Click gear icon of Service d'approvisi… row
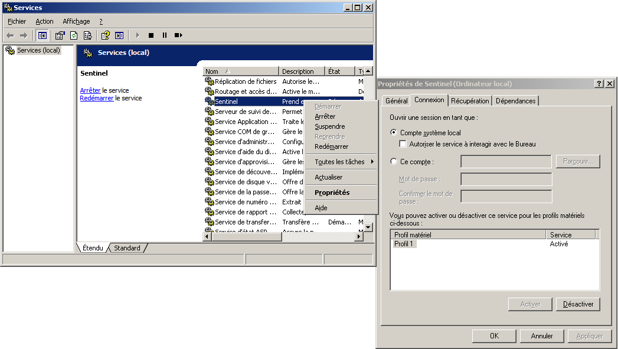Viewport: 618px width, 349px height. (210, 162)
